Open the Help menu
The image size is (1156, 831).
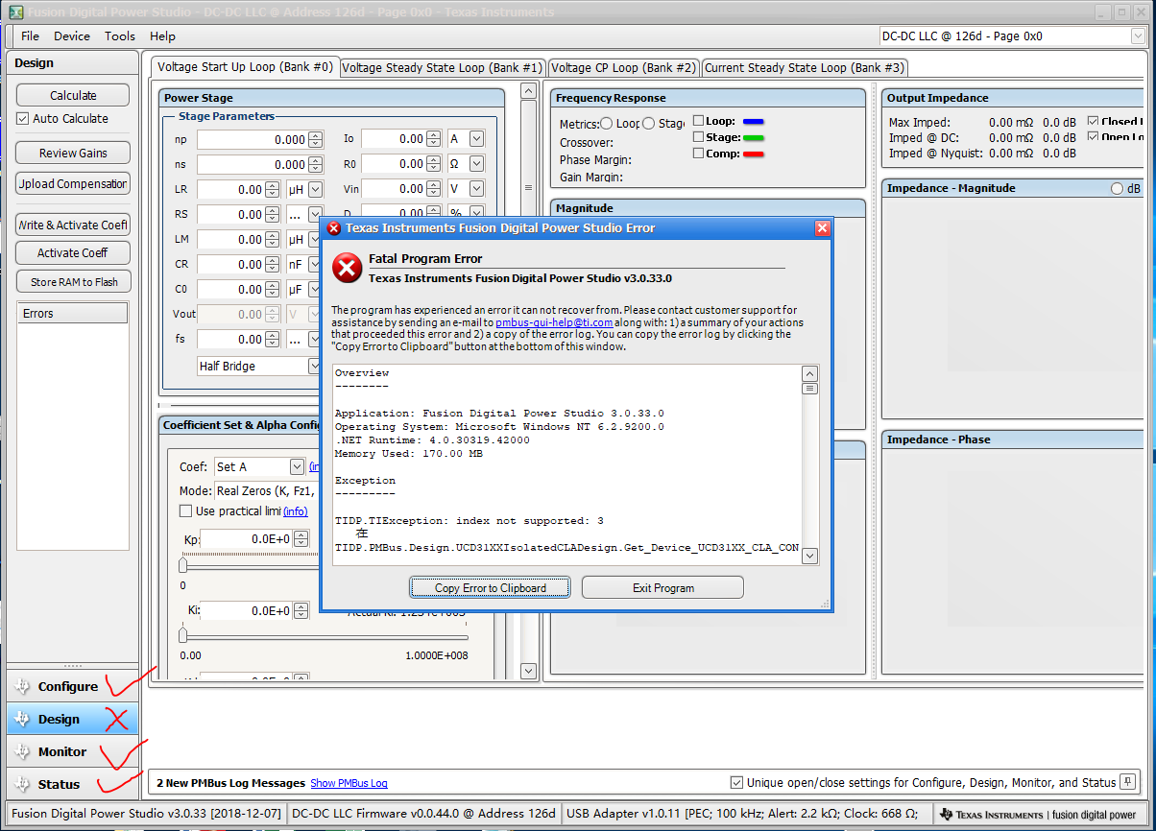coord(162,36)
